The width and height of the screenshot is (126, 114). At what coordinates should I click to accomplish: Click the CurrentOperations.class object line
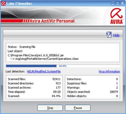pos(44,59)
